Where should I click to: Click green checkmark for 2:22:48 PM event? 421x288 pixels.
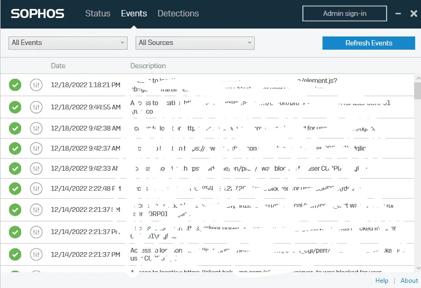[15, 189]
